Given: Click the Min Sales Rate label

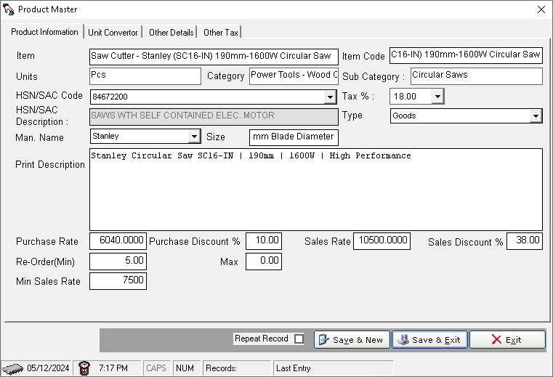Looking at the screenshot, I should (48, 281).
